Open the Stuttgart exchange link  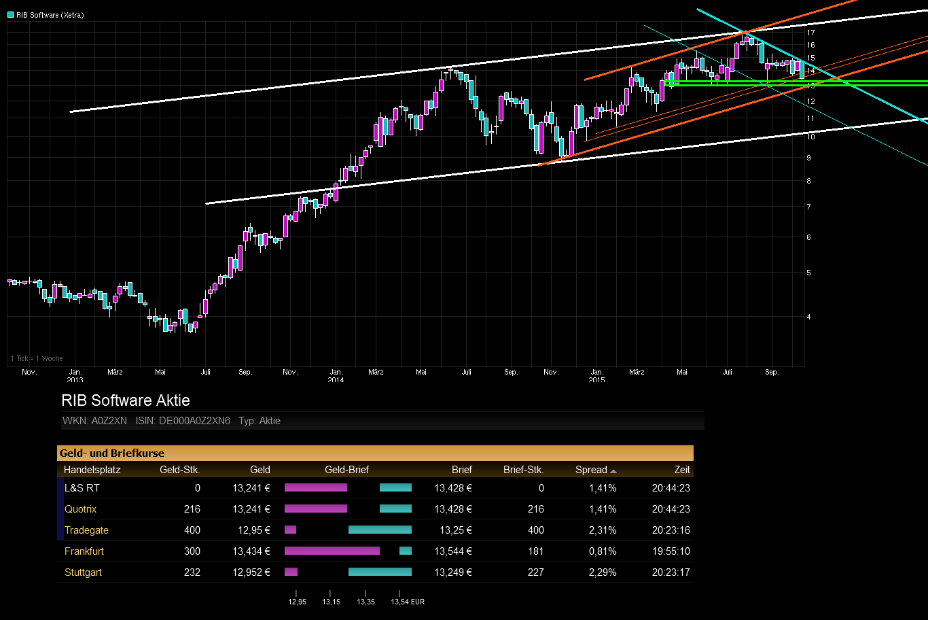click(x=83, y=572)
